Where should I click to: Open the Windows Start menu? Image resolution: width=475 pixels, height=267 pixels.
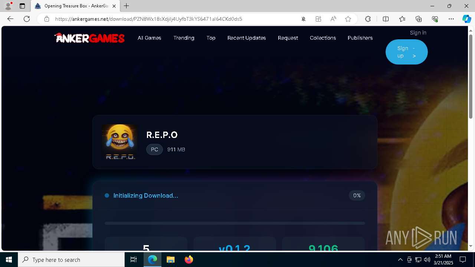(x=9, y=260)
